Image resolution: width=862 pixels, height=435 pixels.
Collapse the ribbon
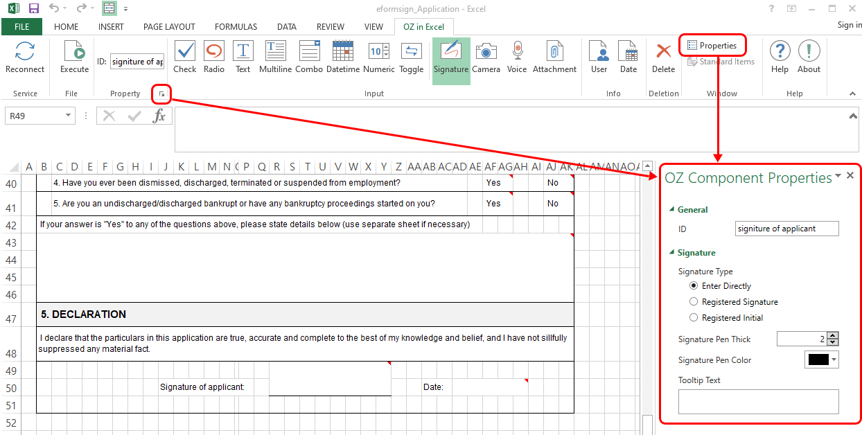(x=852, y=94)
